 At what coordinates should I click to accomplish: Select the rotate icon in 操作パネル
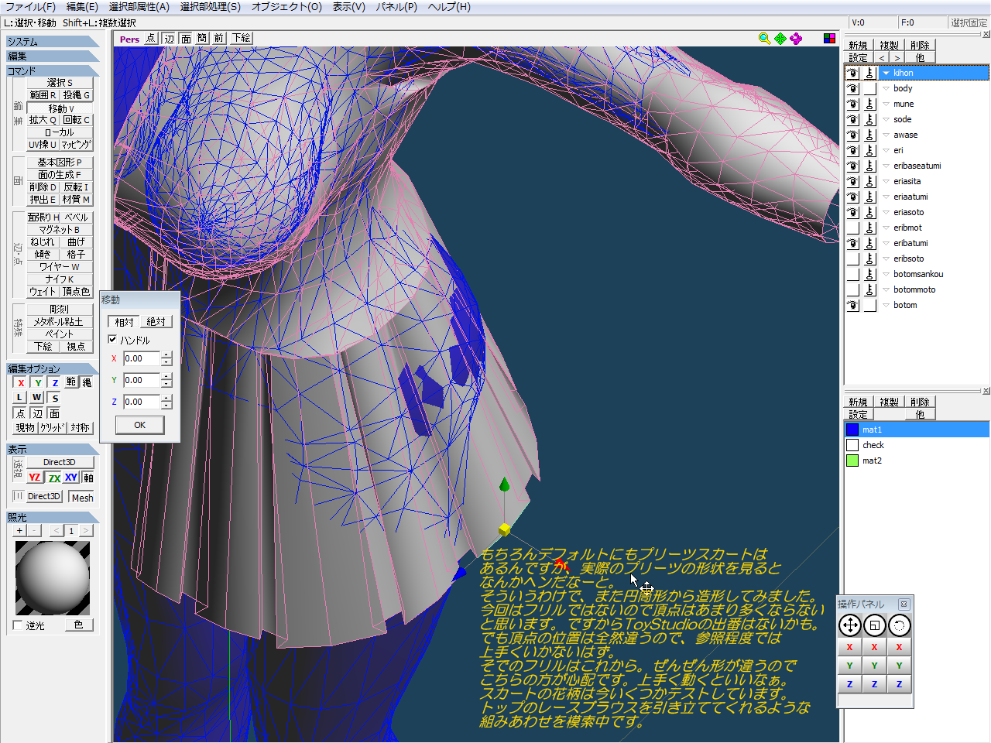[x=899, y=625]
